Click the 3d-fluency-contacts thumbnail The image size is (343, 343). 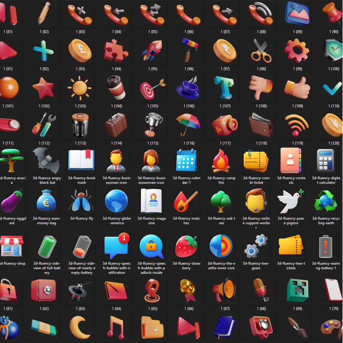[x=291, y=160]
